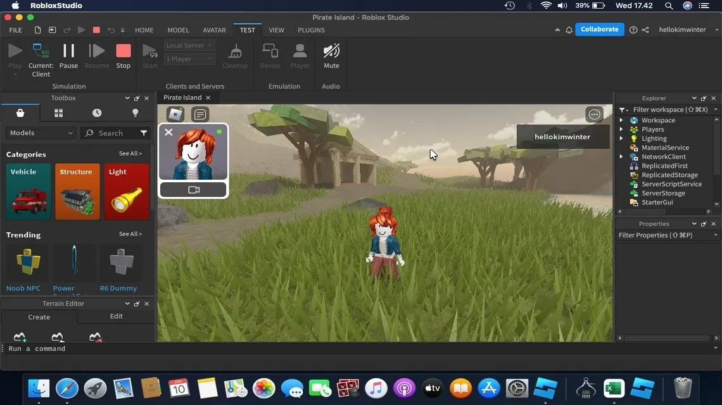Open the Roblox menu icon in viewport
722x405 pixels.
[175, 114]
